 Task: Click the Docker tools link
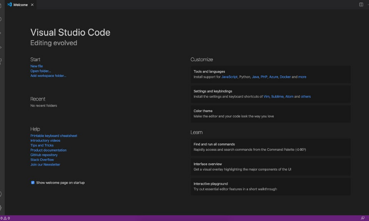click(x=285, y=77)
